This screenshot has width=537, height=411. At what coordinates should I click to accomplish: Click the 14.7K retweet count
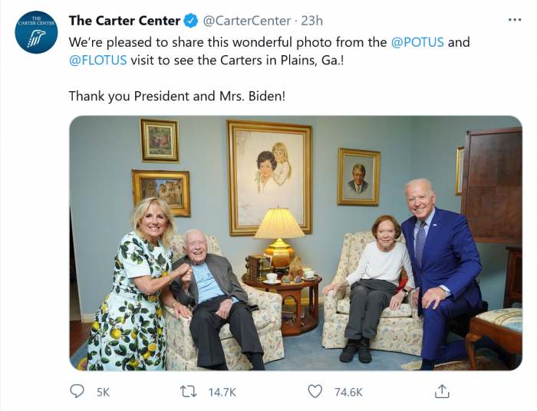222,392
